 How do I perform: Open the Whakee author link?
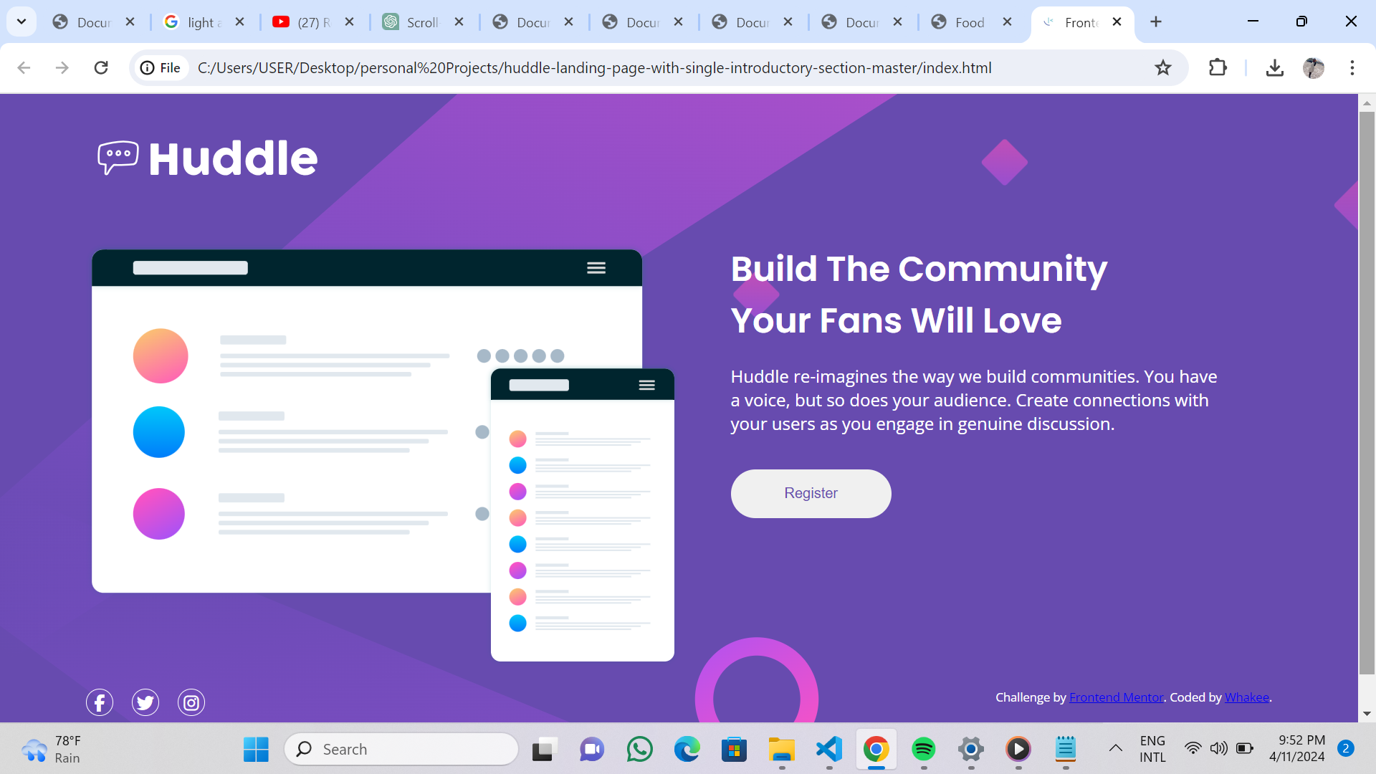(1246, 697)
